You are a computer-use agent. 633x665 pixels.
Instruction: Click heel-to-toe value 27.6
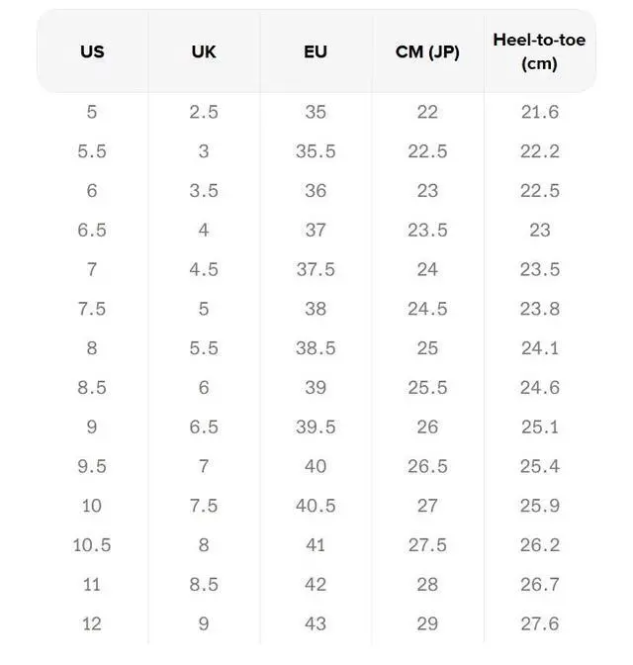[x=540, y=624]
